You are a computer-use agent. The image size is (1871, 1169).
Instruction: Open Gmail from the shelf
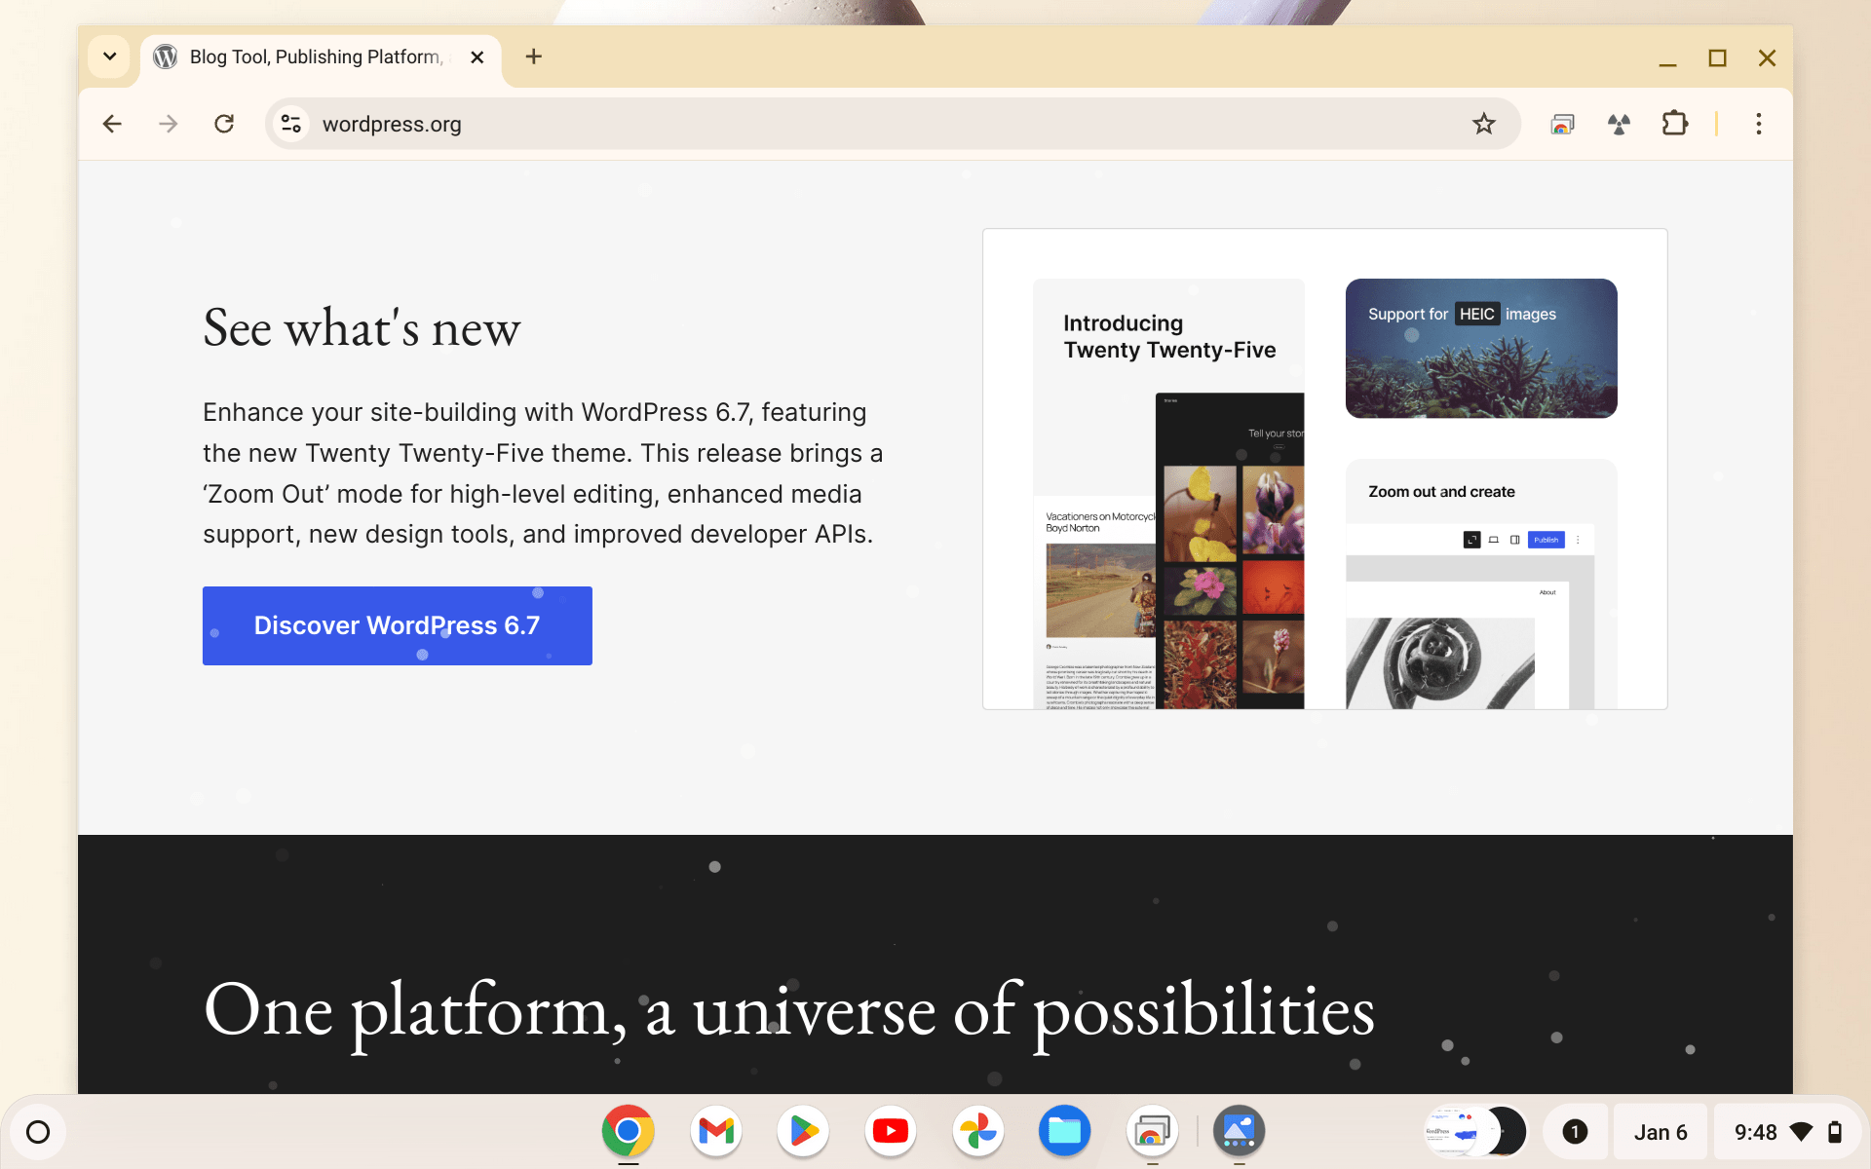click(715, 1131)
